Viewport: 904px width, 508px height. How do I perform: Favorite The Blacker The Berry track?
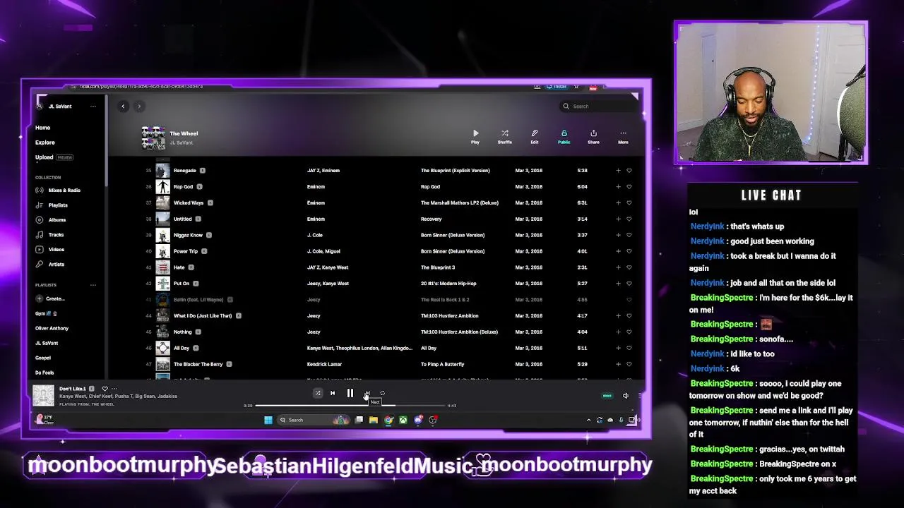[629, 364]
